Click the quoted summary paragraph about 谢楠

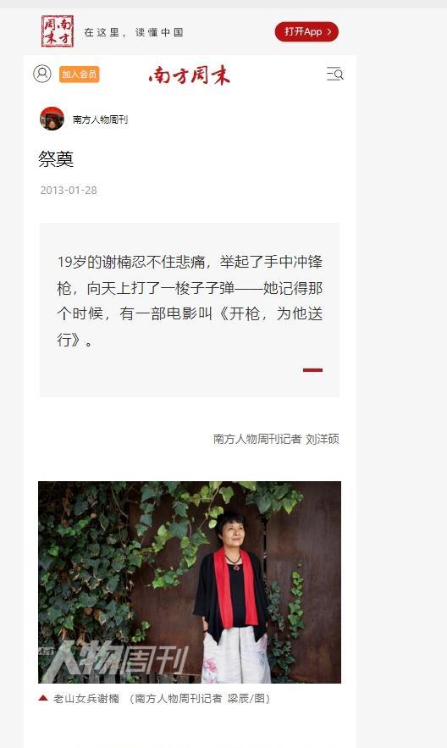click(x=190, y=301)
